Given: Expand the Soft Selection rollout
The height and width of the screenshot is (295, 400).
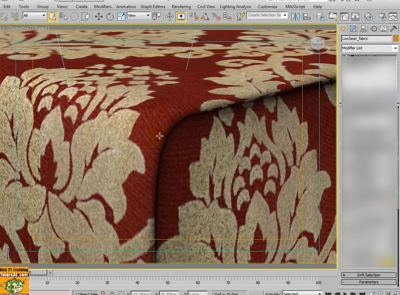Looking at the screenshot, I should 369,275.
